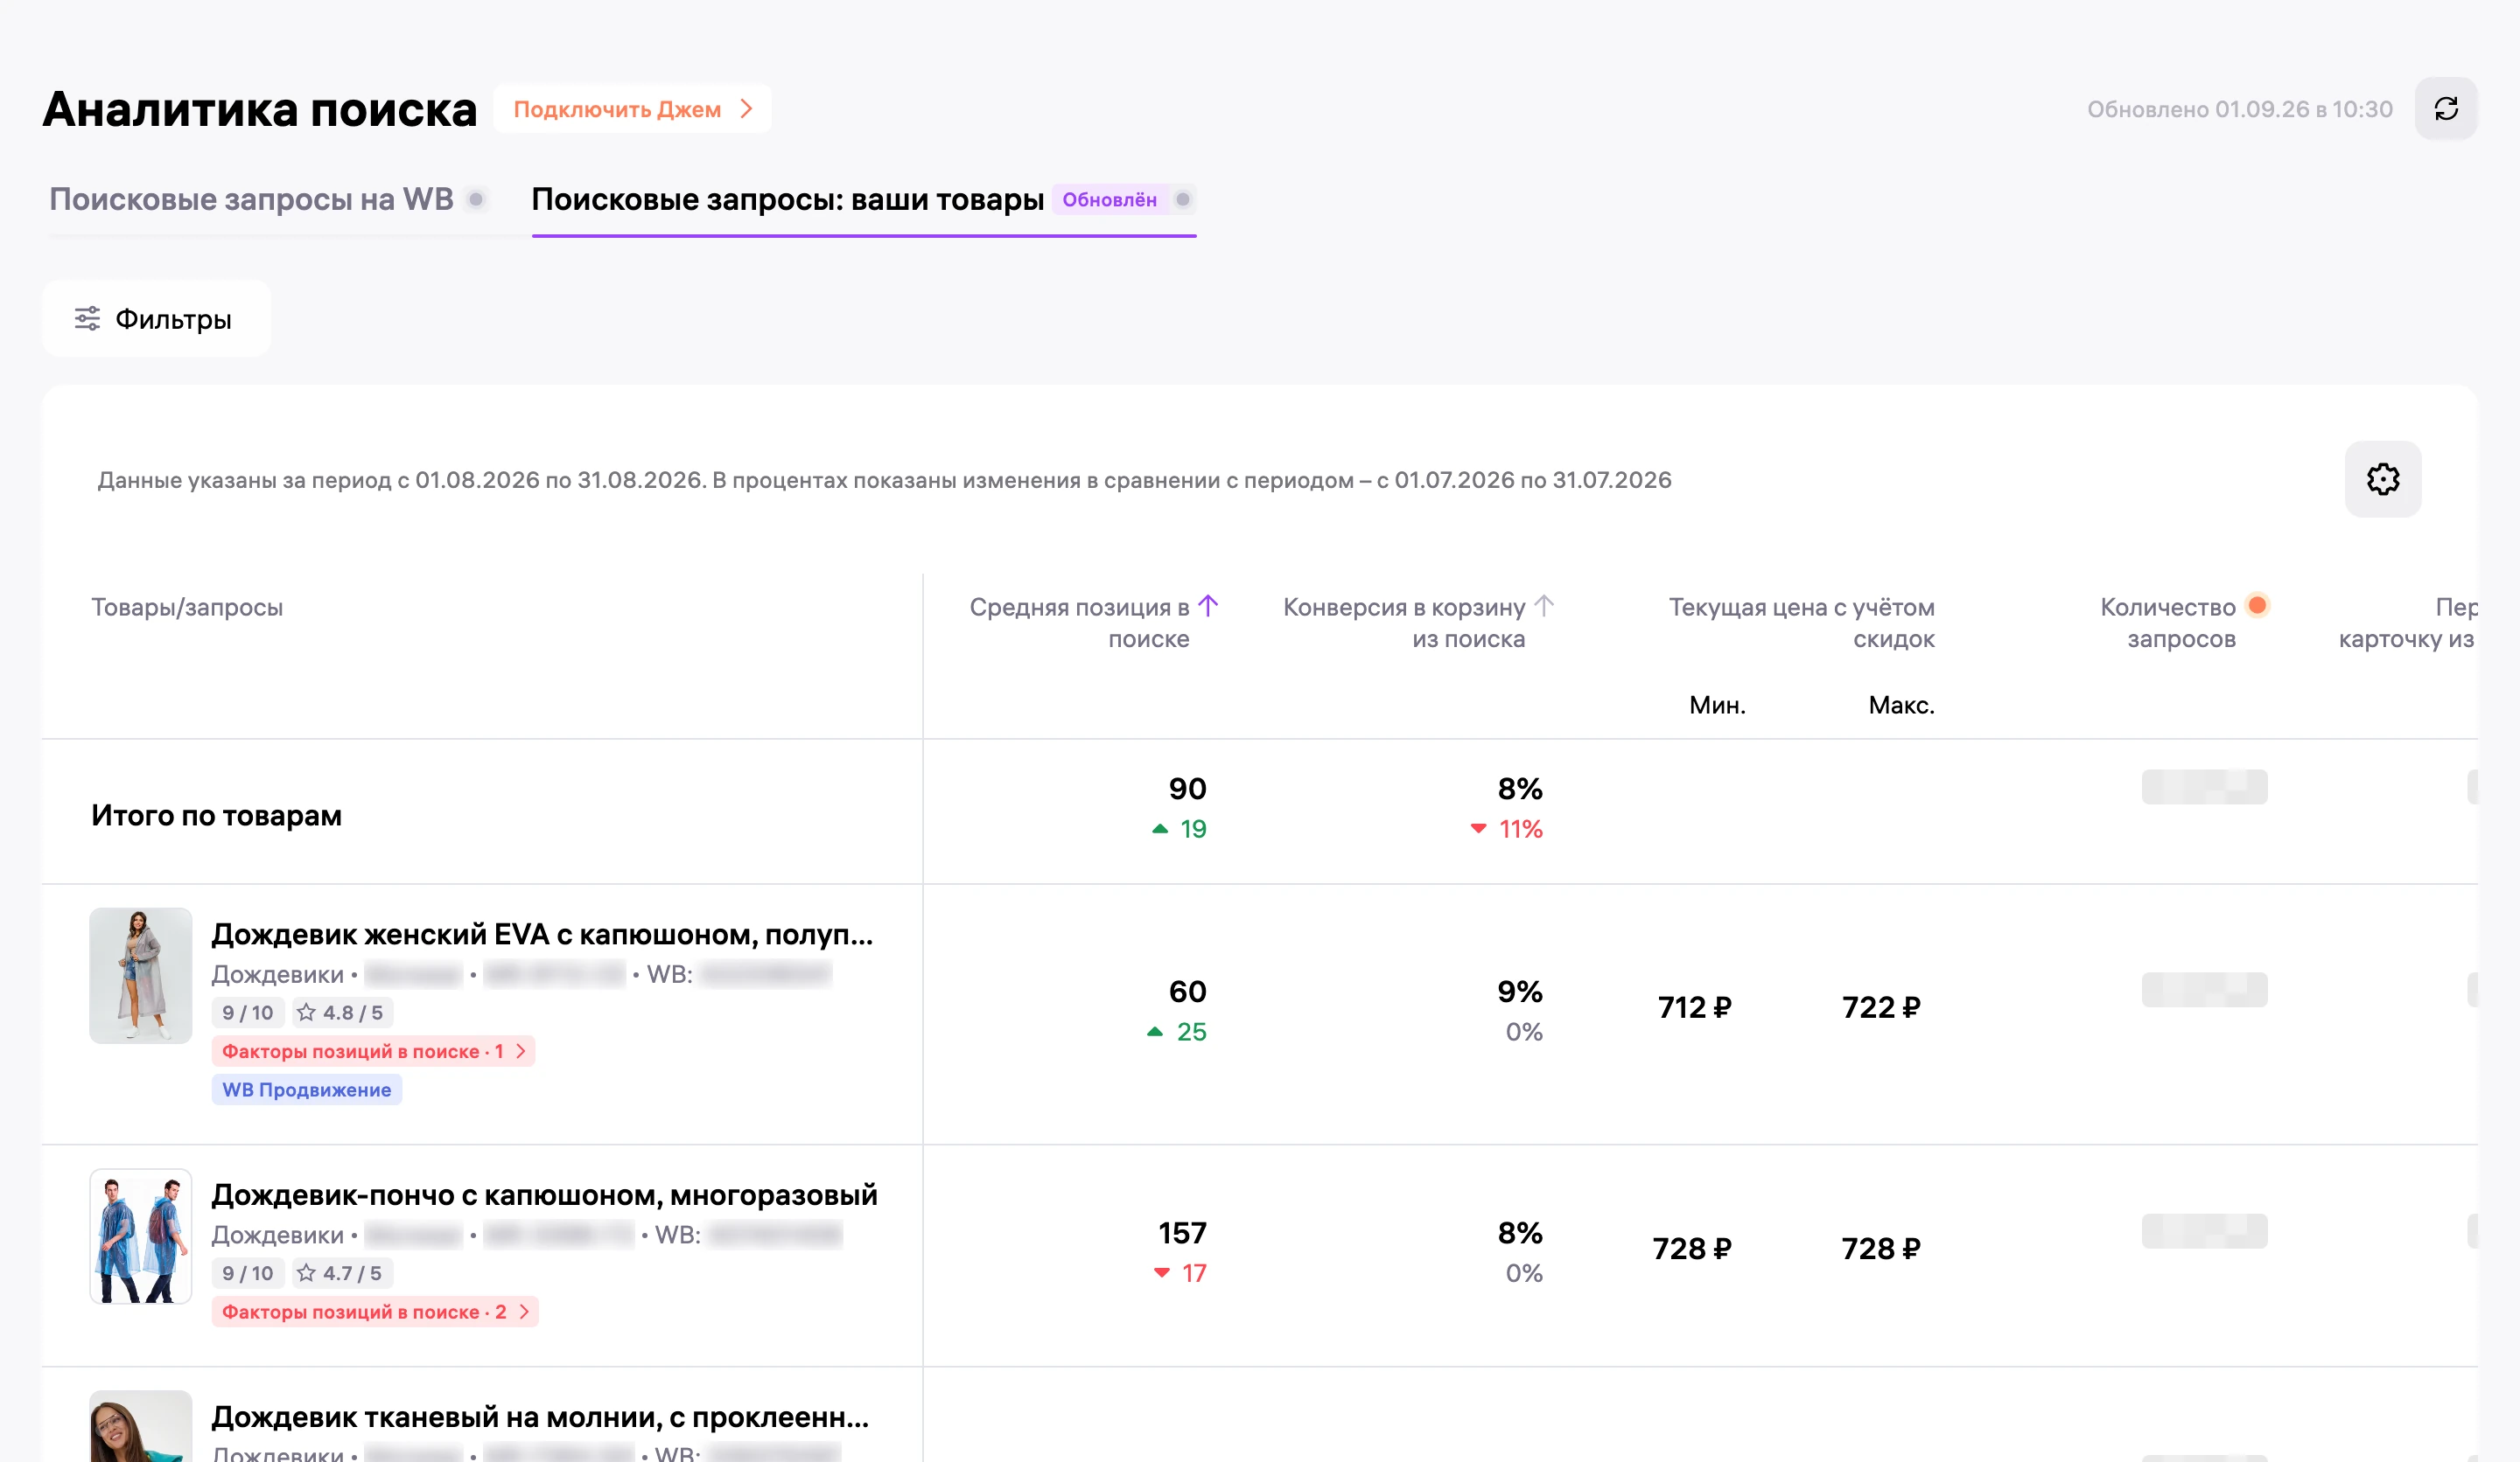Click the WB Продвижение badge

(306, 1090)
